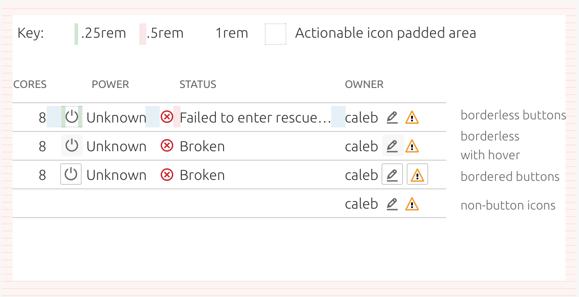Click the bordered power button in third row
The width and height of the screenshot is (579, 297).
pos(71,174)
